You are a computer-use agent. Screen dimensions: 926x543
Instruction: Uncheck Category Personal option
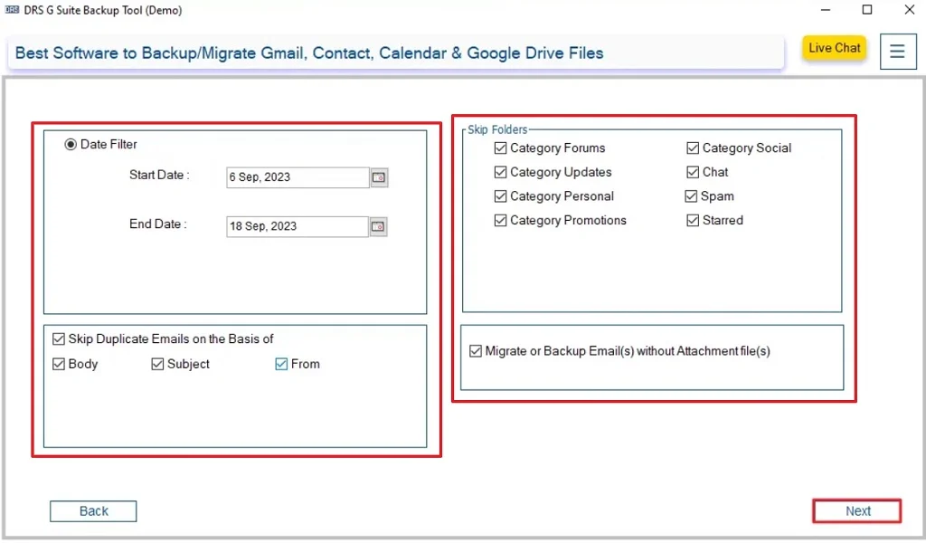[x=501, y=195]
